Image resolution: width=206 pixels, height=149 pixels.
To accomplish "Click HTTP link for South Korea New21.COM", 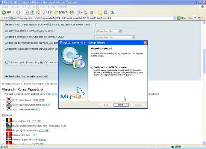I will tap(42, 100).
